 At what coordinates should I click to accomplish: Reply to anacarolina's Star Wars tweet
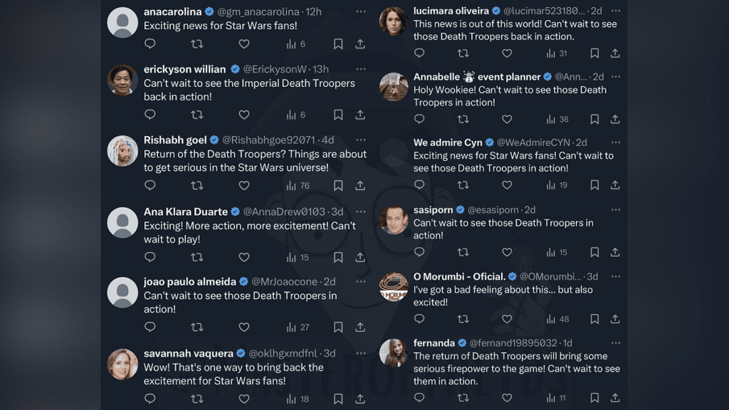pos(150,44)
